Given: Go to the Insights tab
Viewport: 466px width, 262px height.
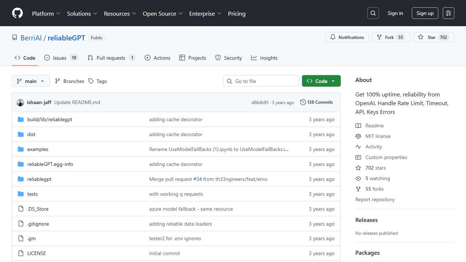Looking at the screenshot, I should click(x=264, y=58).
